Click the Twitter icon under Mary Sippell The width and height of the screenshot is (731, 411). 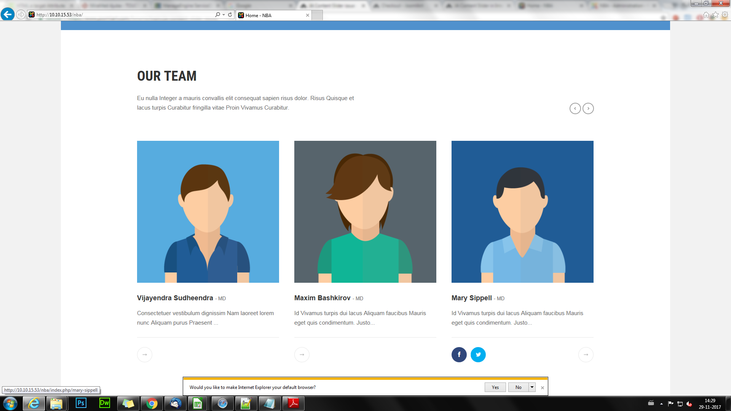coord(478,355)
